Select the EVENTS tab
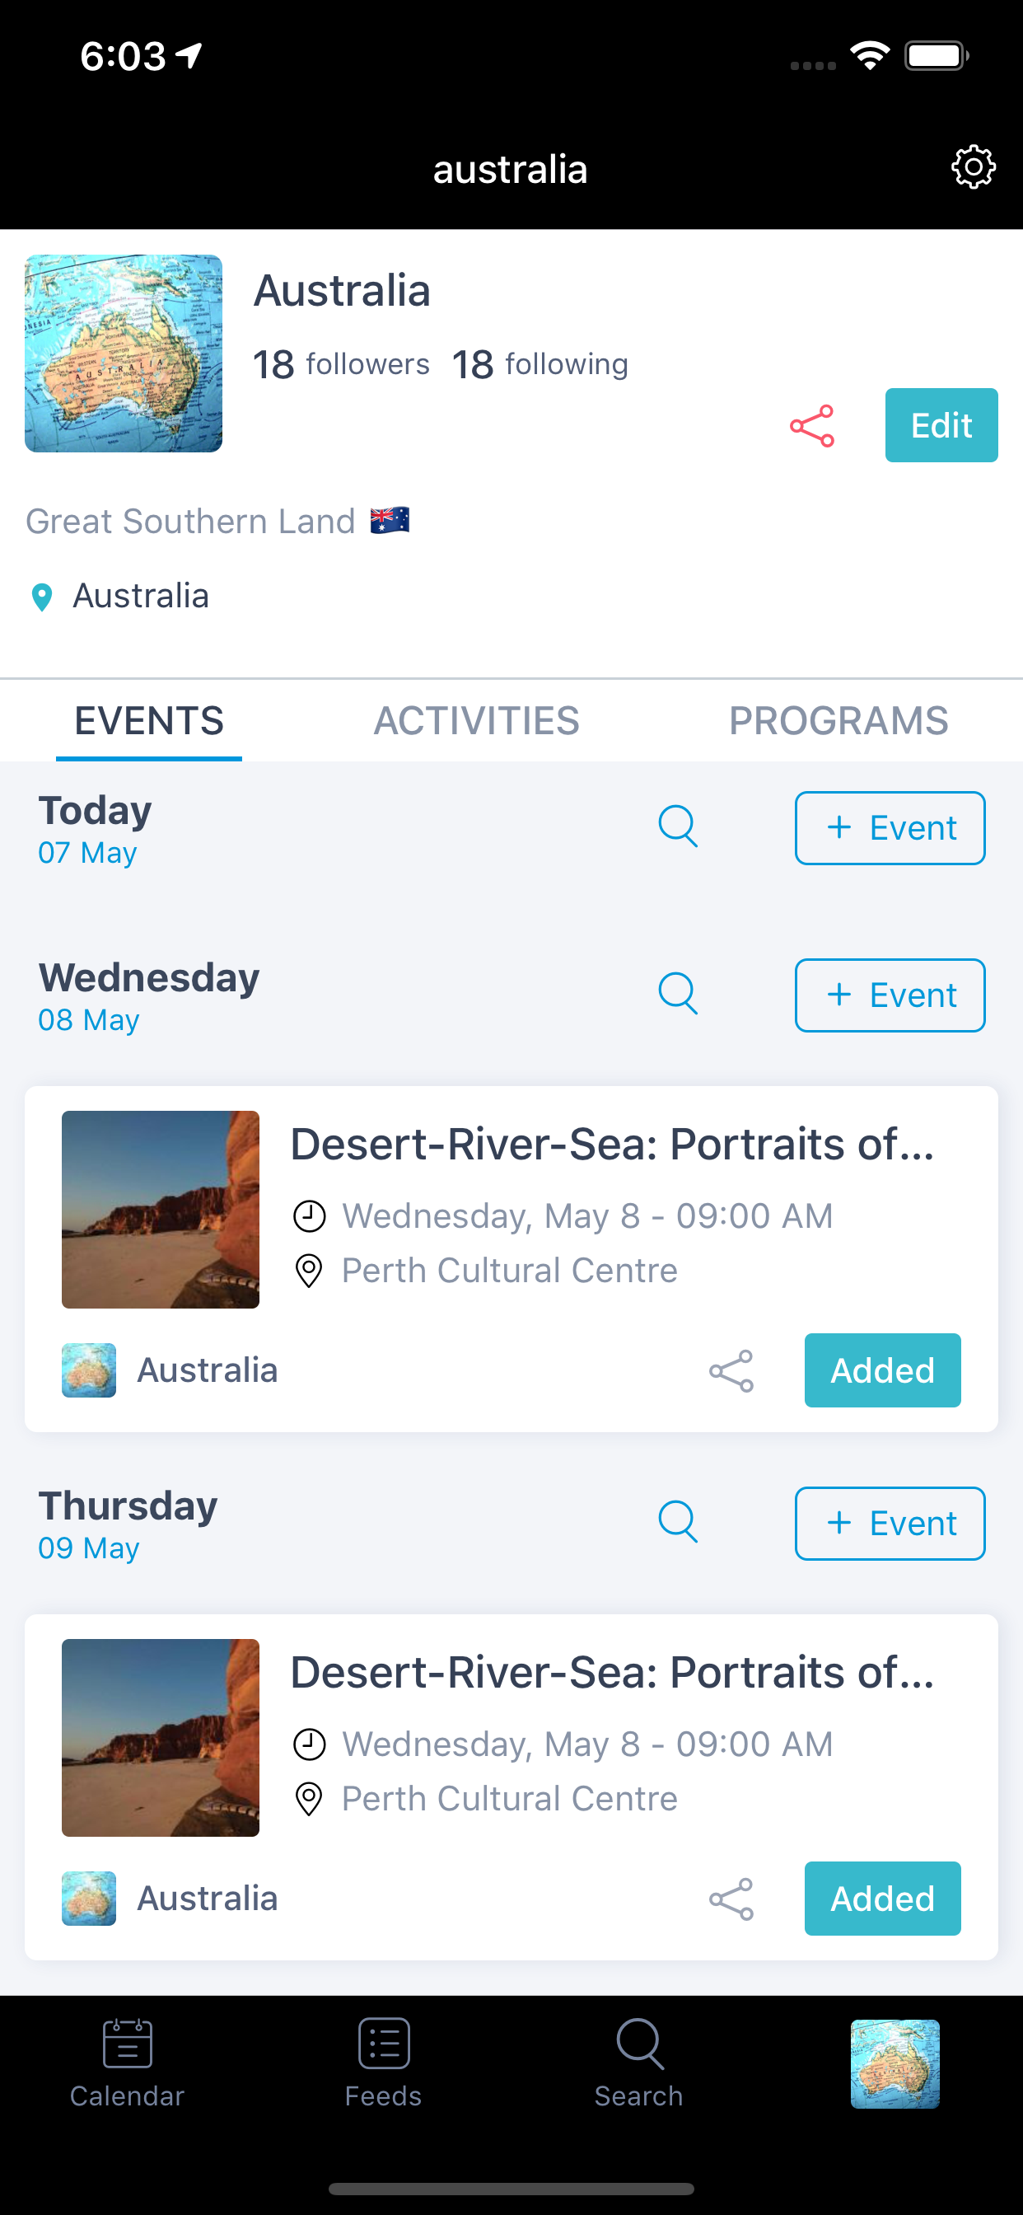This screenshot has width=1023, height=2215. pyautogui.click(x=149, y=720)
